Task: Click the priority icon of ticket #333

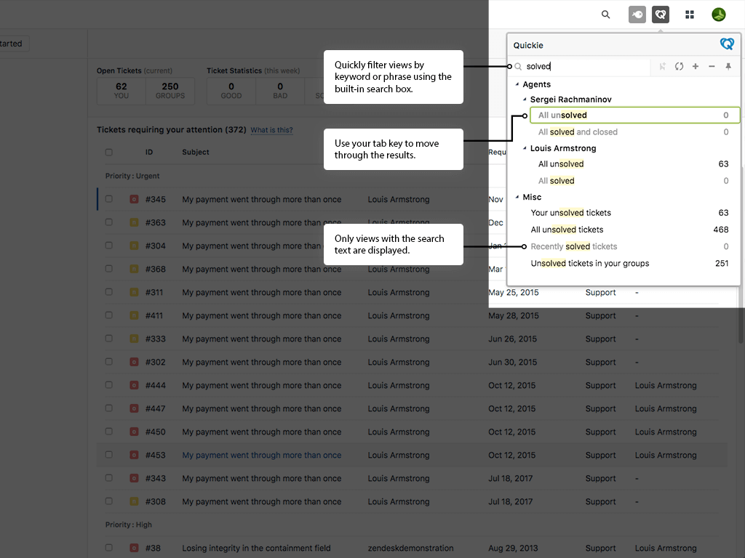Action: pos(134,339)
